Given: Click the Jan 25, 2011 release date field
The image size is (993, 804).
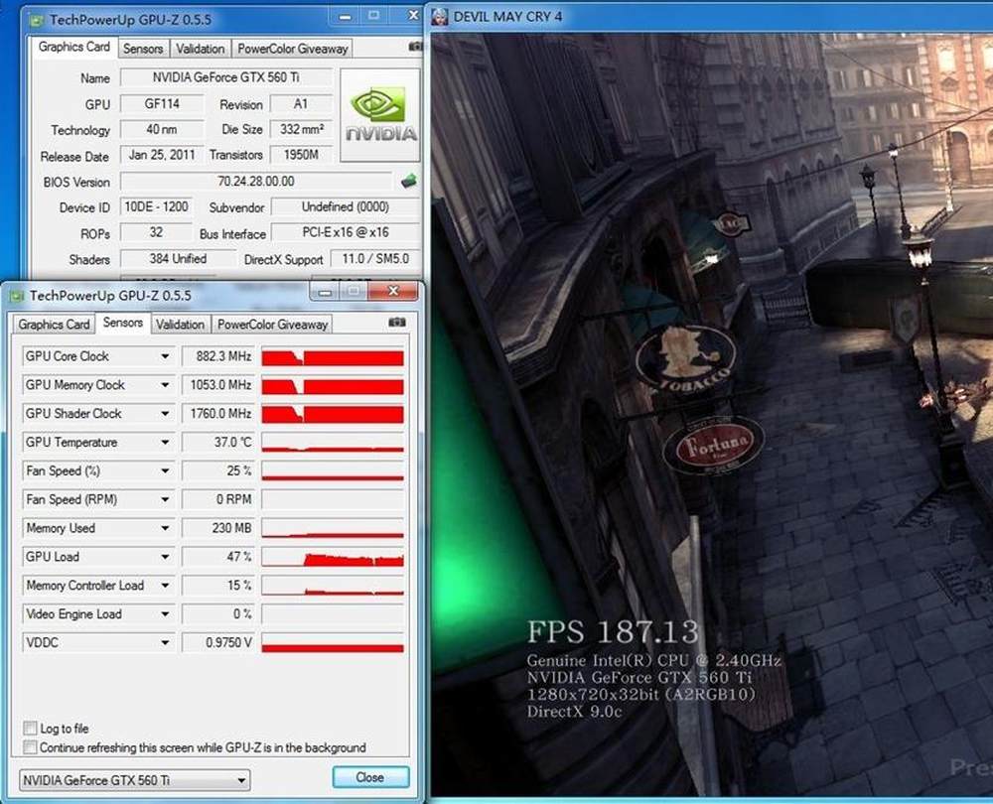Looking at the screenshot, I should tap(162, 155).
